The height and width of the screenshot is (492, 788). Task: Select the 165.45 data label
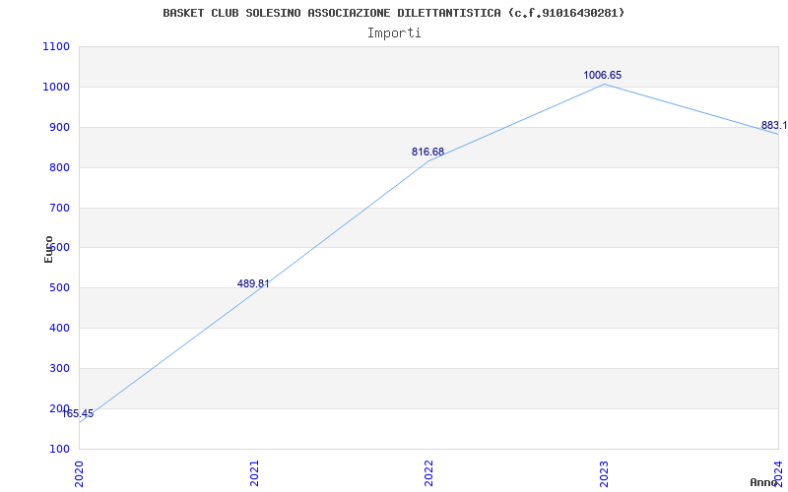78,413
